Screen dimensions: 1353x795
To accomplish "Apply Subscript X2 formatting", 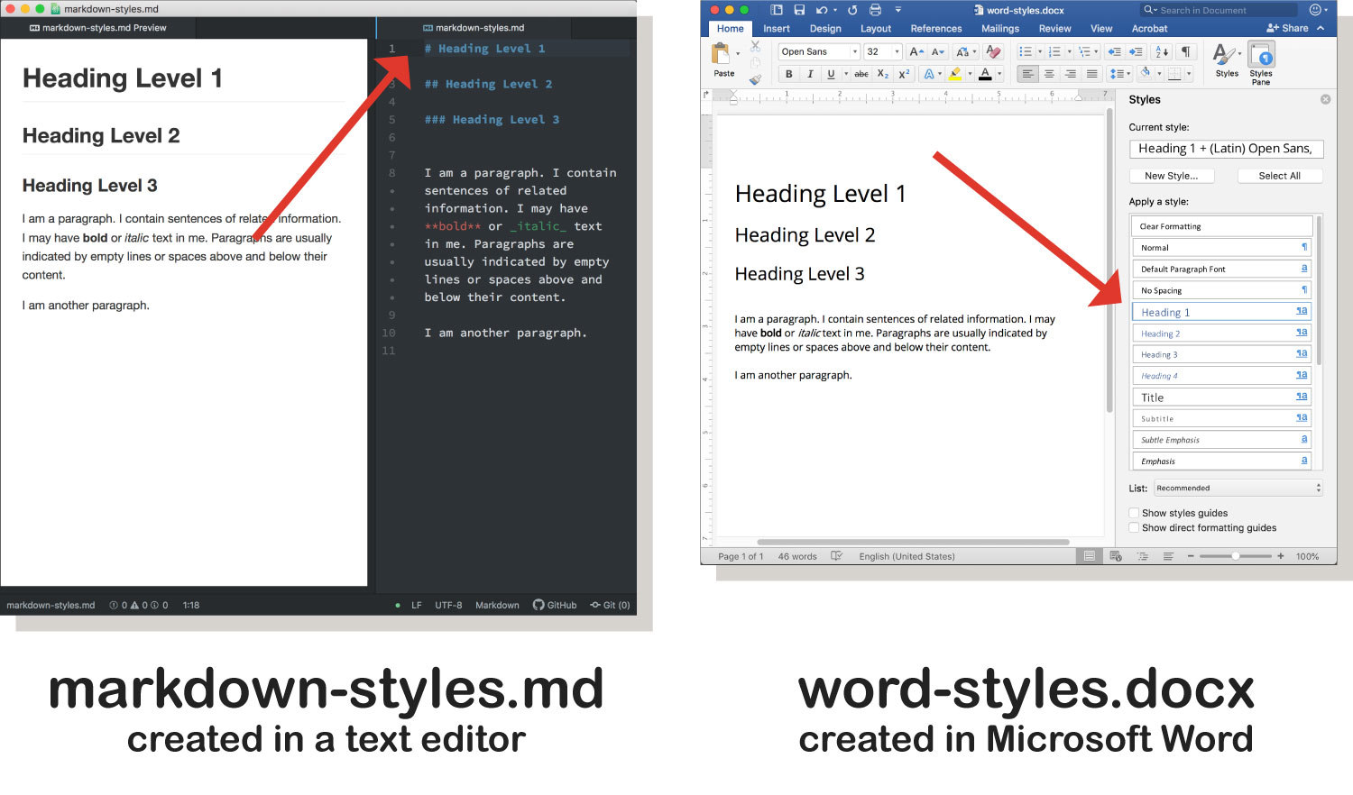I will [883, 74].
